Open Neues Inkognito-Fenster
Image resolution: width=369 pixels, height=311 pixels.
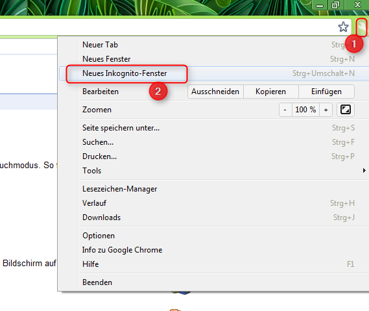click(x=214, y=73)
